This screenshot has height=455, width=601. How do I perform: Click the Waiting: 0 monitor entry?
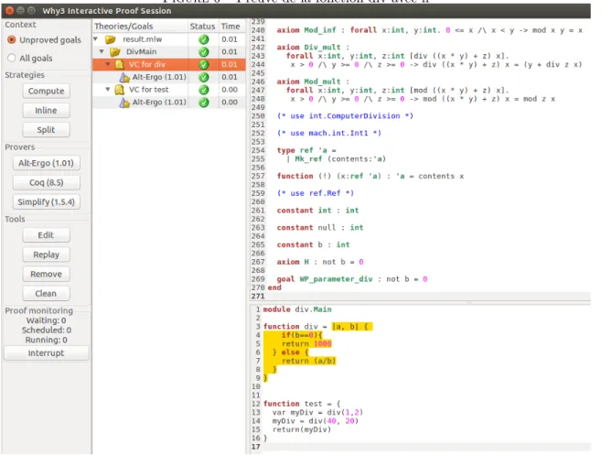46,320
